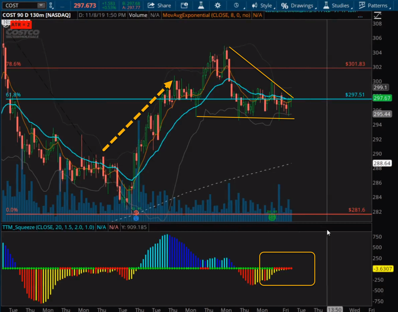Open the Edit Studies flask icon
The height and width of the screenshot is (312, 398).
(x=201, y=5)
